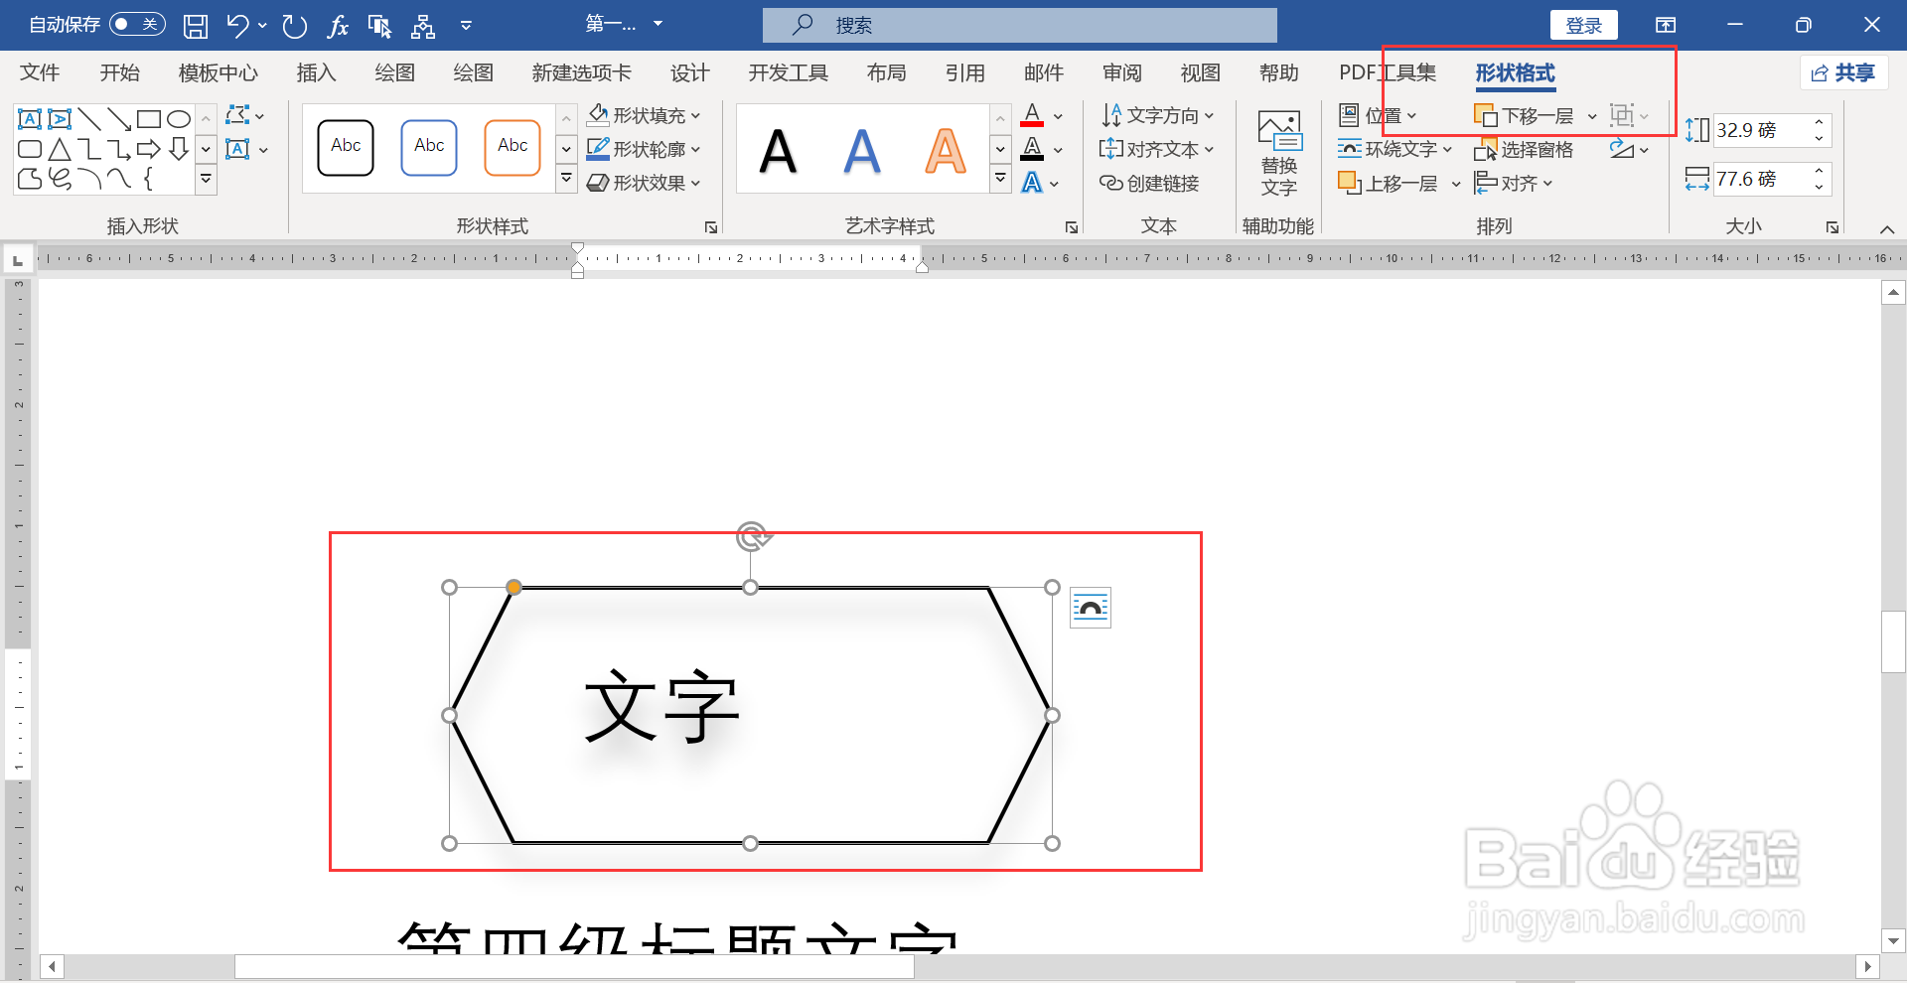Toggle the 自动保存 AutoSave switch
Viewport: 1907px width, 983px height.
click(137, 25)
